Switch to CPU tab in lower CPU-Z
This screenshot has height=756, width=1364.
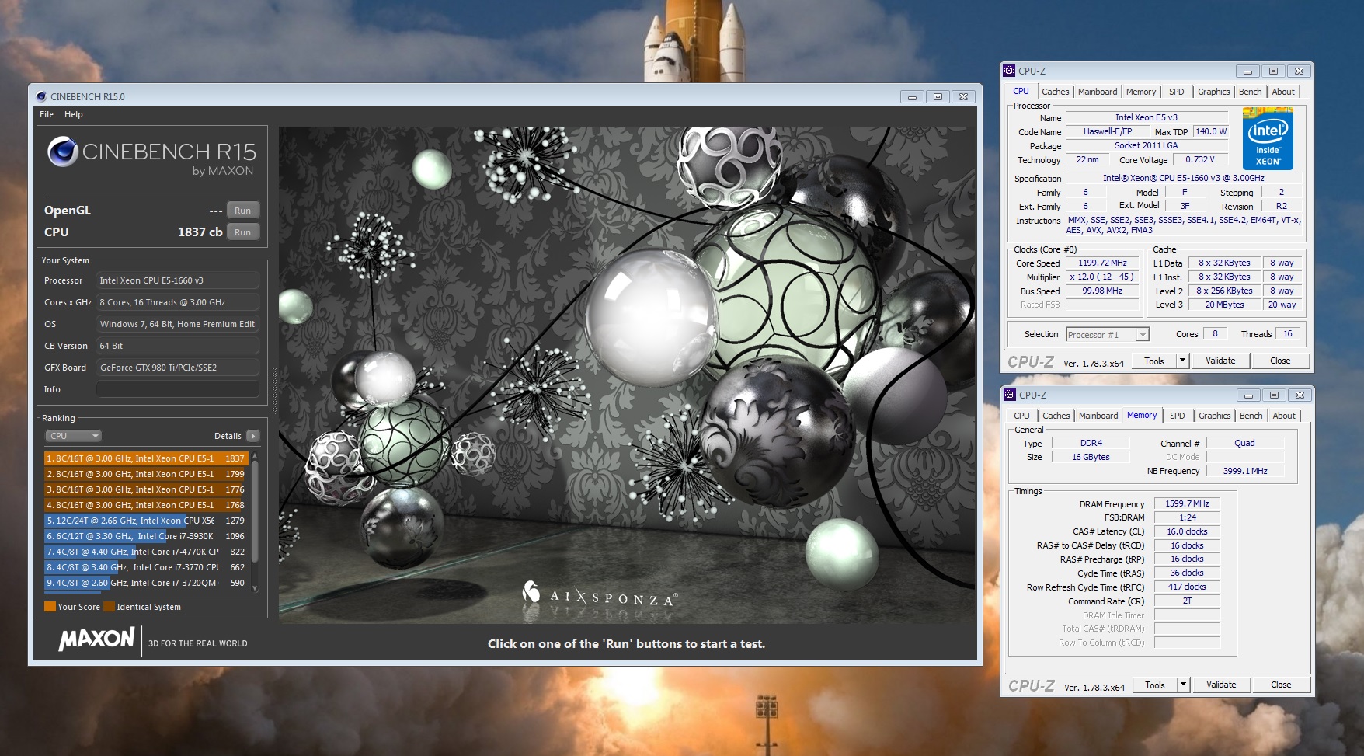click(1021, 416)
